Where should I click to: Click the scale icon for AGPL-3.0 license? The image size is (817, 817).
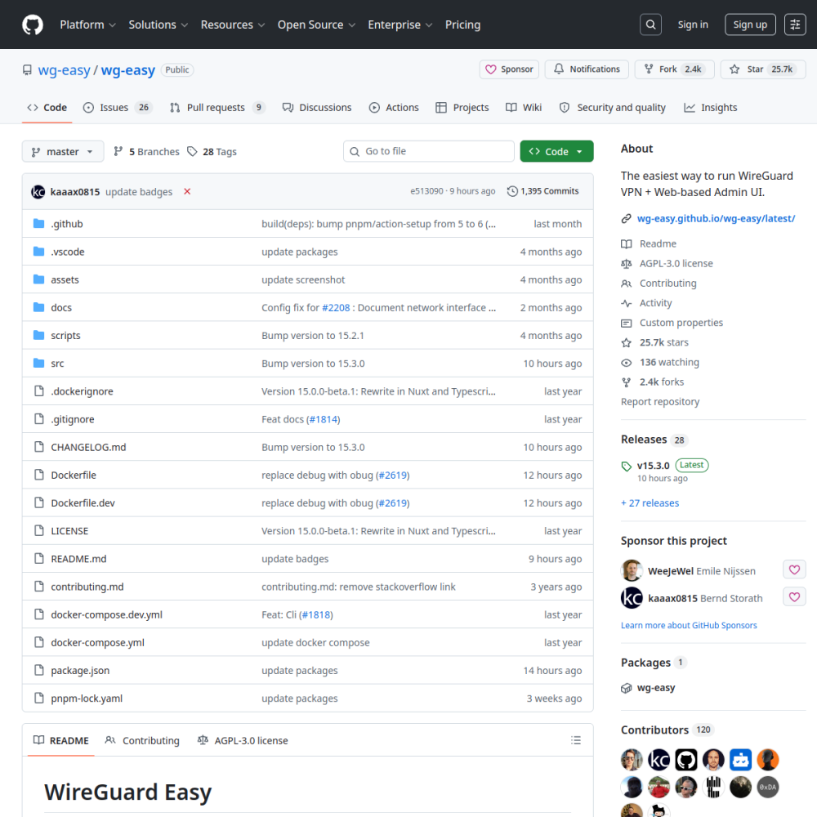627,264
